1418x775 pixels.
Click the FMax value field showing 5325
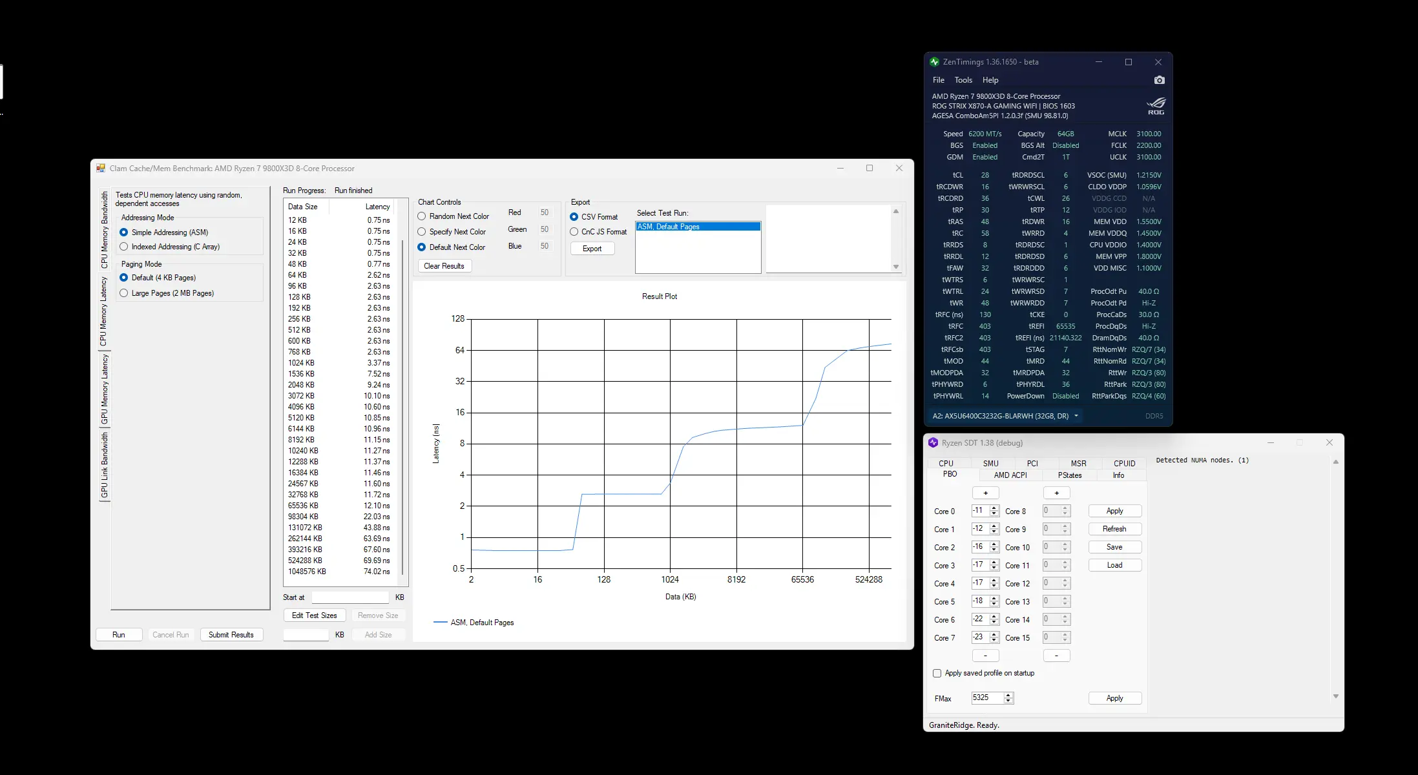pos(988,698)
